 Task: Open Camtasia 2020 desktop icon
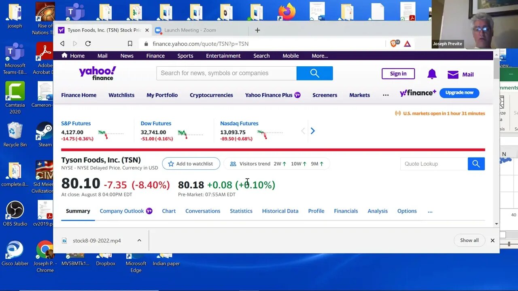(x=15, y=98)
